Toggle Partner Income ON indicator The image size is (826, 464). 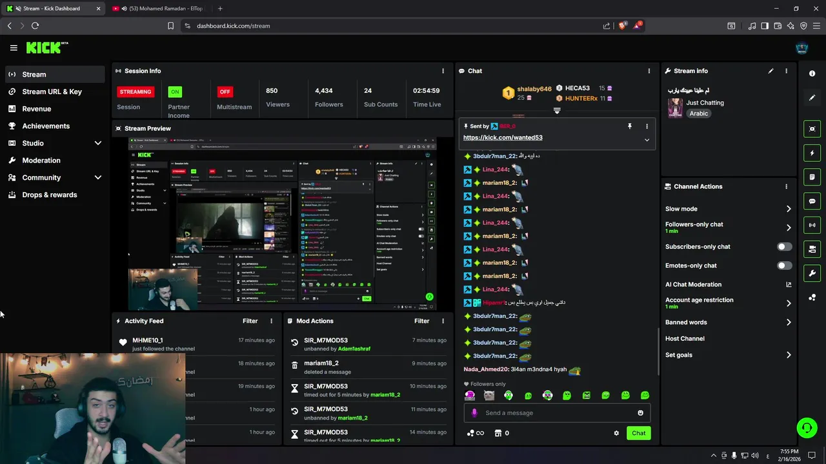[x=175, y=92]
